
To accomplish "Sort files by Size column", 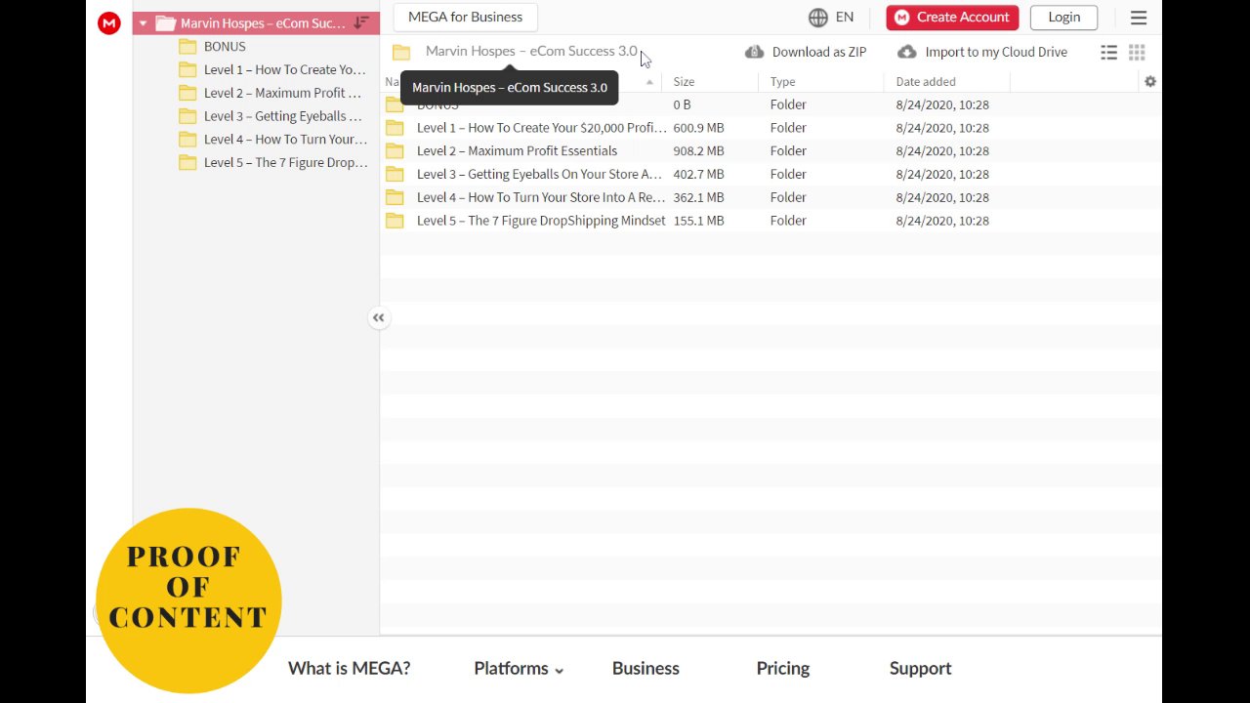I will point(684,82).
